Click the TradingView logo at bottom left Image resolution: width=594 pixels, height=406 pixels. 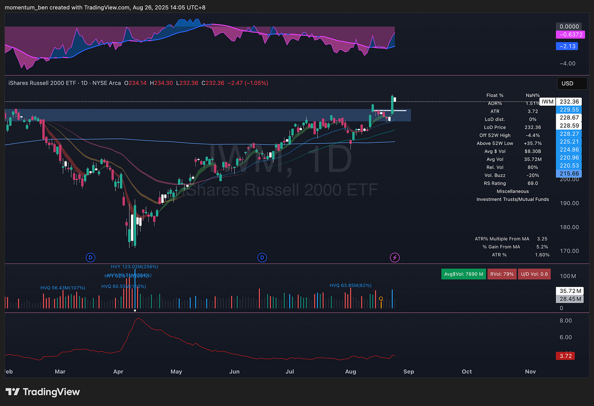click(42, 392)
